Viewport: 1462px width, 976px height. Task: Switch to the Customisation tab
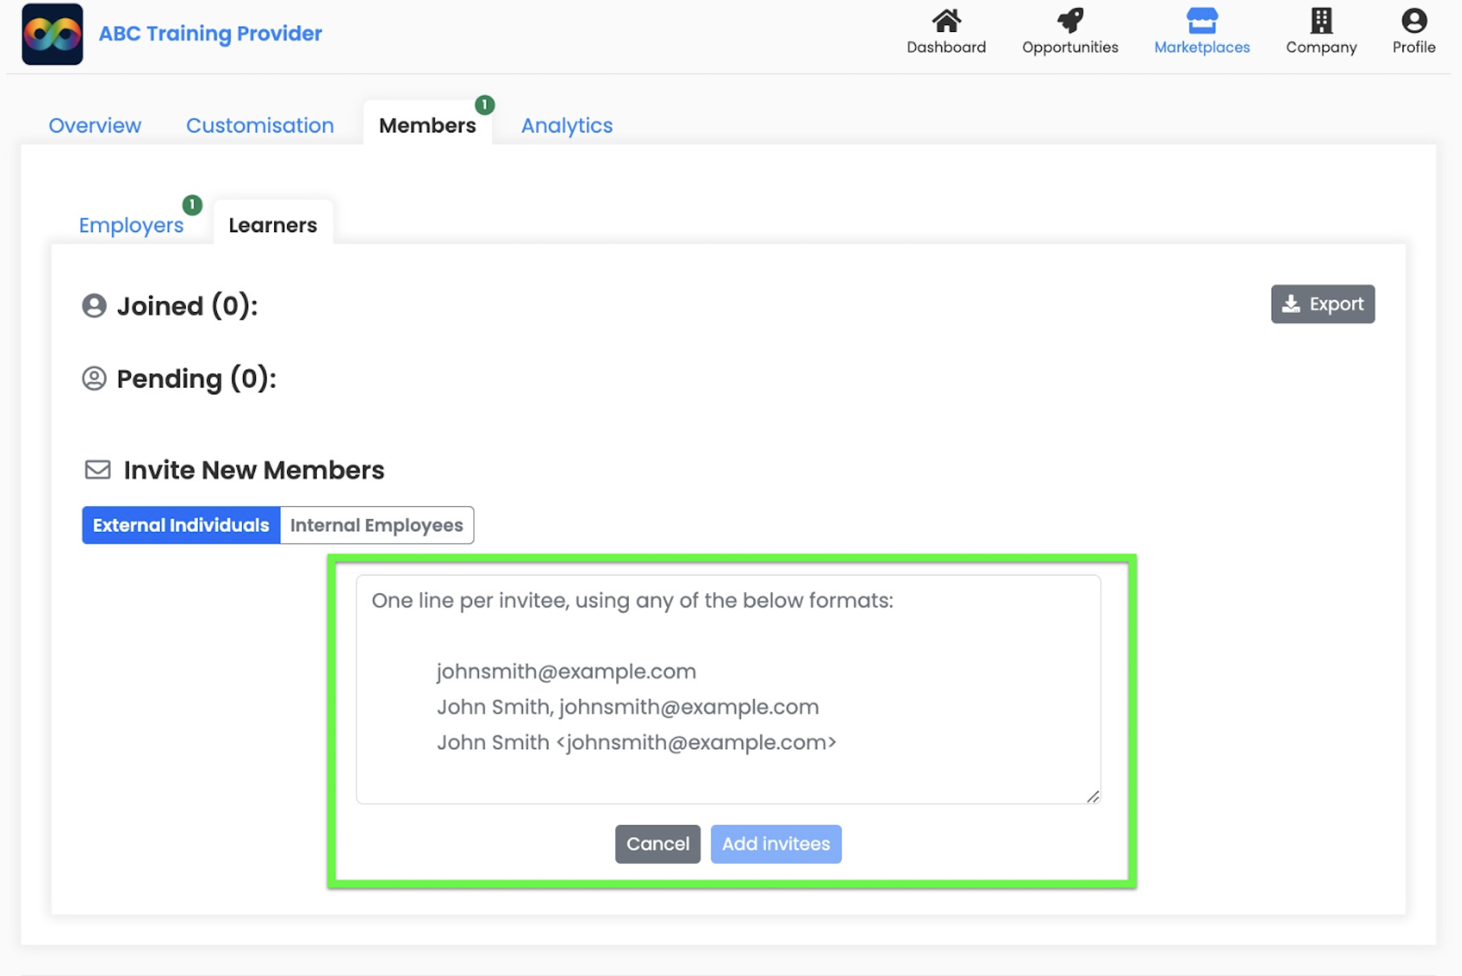(x=260, y=126)
